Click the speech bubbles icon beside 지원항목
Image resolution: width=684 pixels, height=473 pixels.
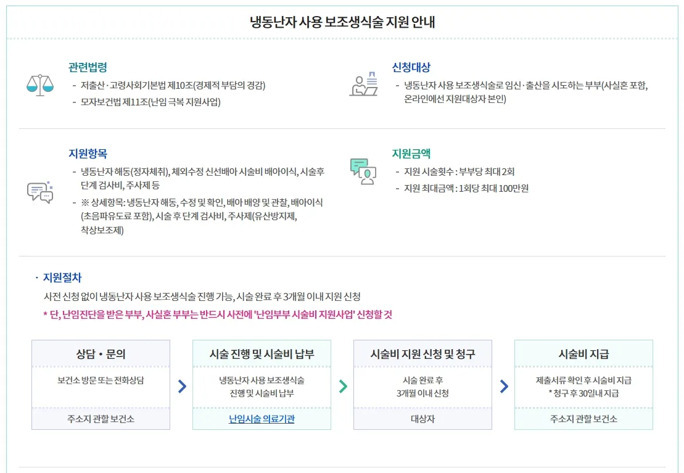pos(39,192)
